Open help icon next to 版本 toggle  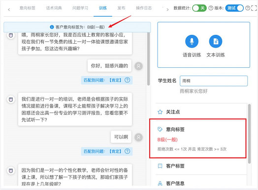coord(248,8)
